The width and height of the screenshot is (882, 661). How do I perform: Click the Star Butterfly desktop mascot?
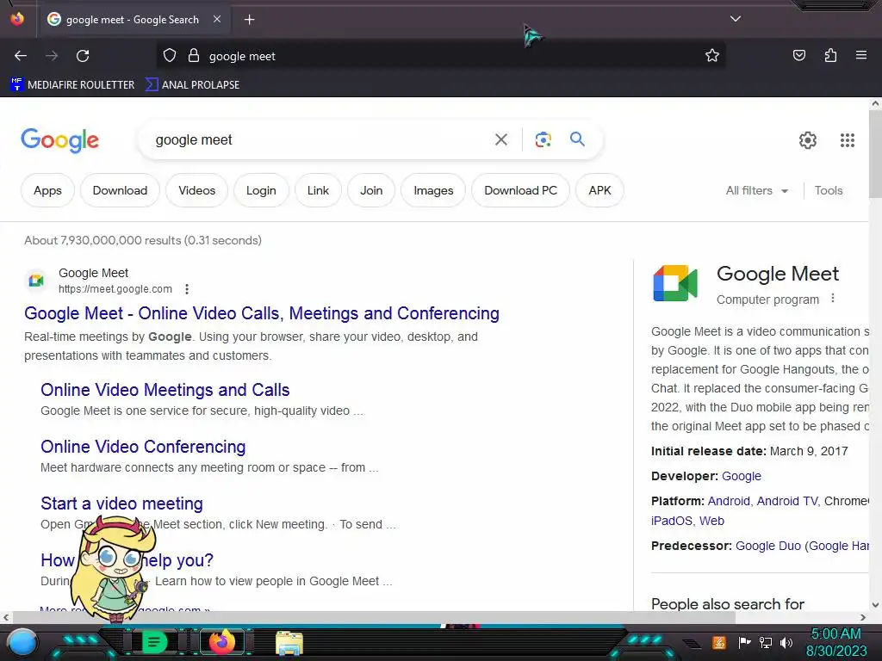(113, 568)
